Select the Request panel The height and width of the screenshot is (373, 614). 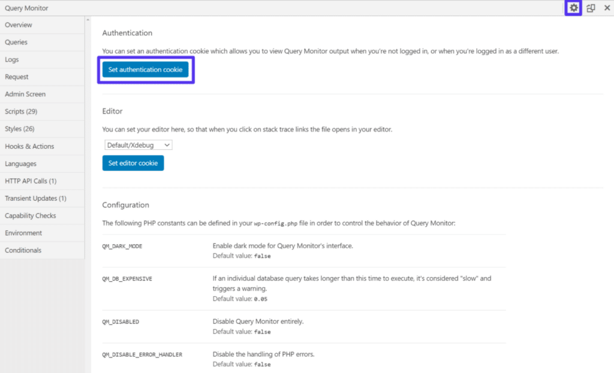18,77
